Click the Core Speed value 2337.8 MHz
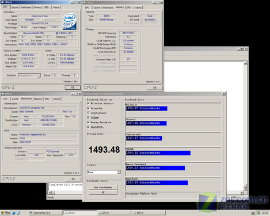The width and height of the screenshot is (270, 216). [x=28, y=55]
